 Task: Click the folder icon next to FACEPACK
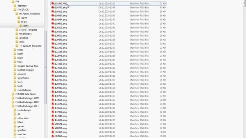tap(15, 10)
